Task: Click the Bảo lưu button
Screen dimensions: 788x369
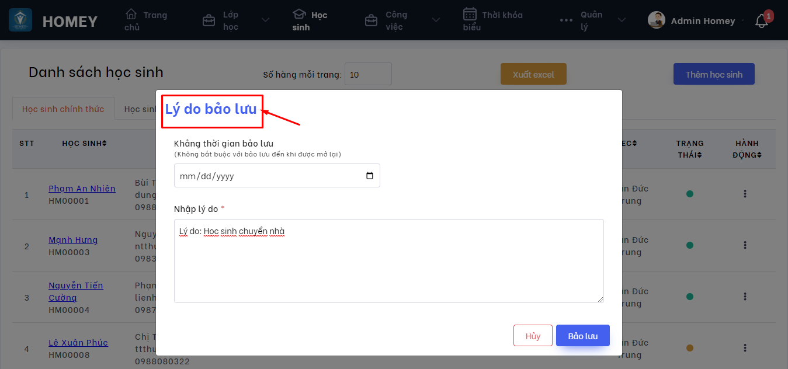Action: pos(582,335)
